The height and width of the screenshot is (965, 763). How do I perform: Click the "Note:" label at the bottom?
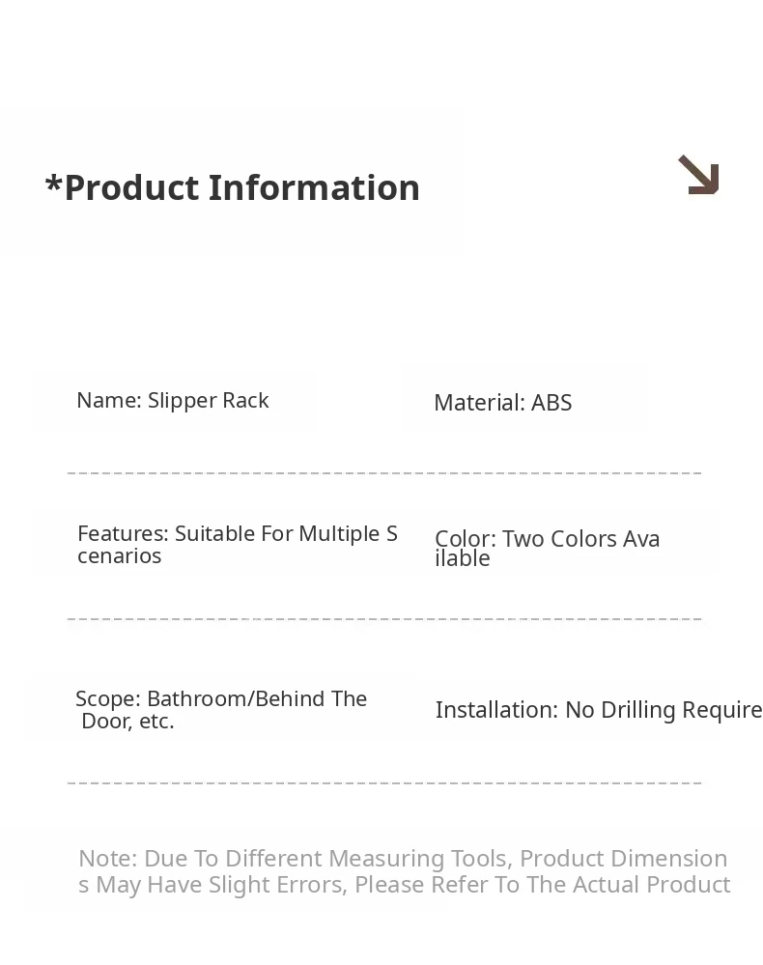click(107, 860)
